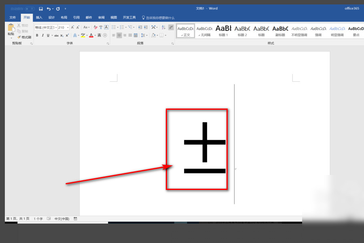The width and height of the screenshot is (364, 243).
Task: Click the Increase Font Size icon
Action: [x=72, y=28]
